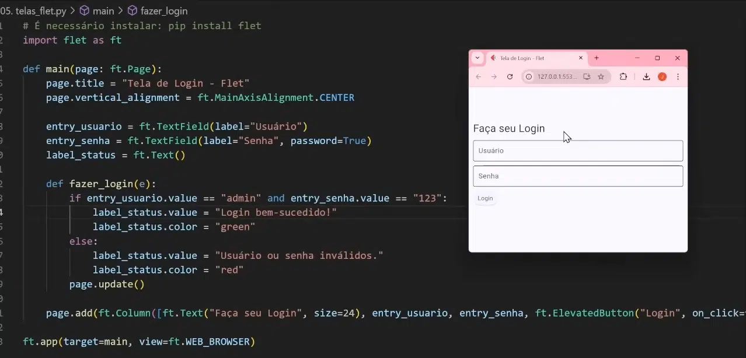The width and height of the screenshot is (746, 358).
Task: Expand the main breadcrumb in the editor
Action: tap(103, 10)
